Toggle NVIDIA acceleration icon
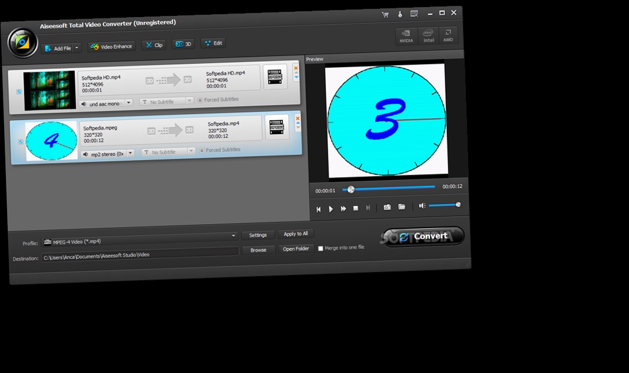The height and width of the screenshot is (373, 629). pyautogui.click(x=406, y=36)
